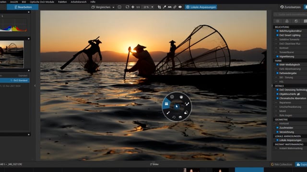
Task: Open the Arbeitsbereich menu
Action: pos(79,2)
